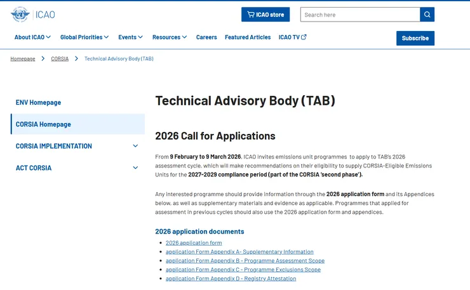
Task: Click the ICAO wordmark text
Action: pos(45,15)
